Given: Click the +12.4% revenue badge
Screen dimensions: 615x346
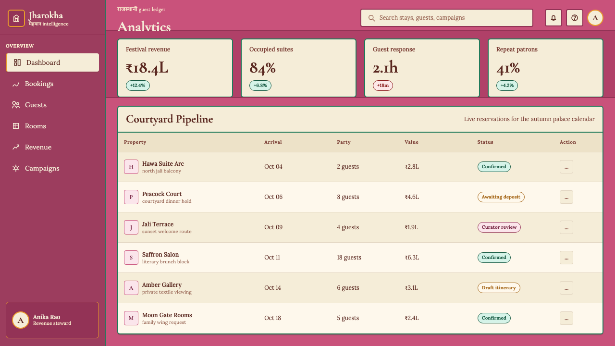Looking at the screenshot, I should (138, 86).
